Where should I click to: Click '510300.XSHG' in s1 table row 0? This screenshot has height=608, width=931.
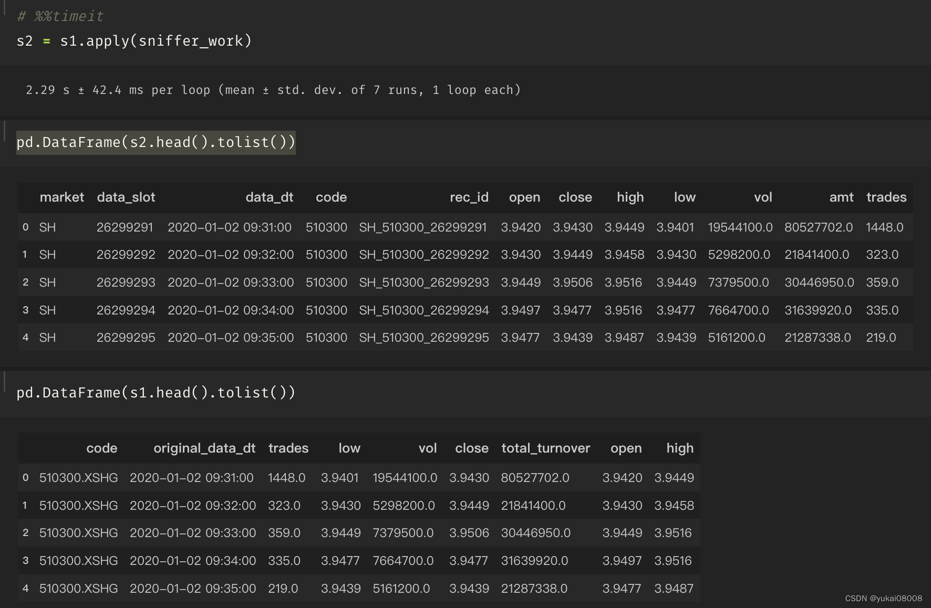click(x=79, y=478)
